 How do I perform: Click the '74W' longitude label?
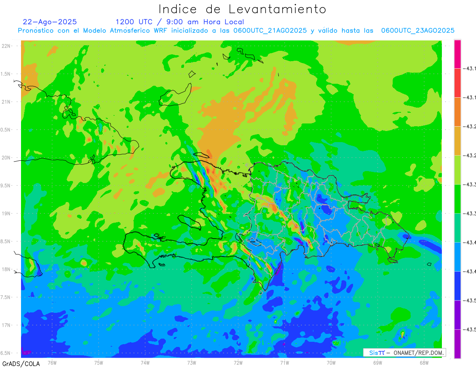pos(145,362)
